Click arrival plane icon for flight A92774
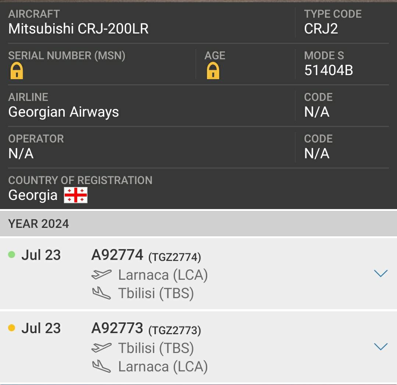Image resolution: width=397 pixels, height=385 pixels. [101, 293]
